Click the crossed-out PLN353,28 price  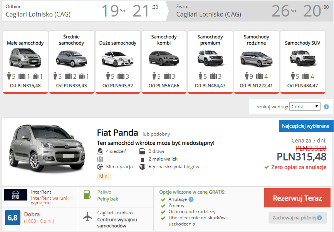311,148
